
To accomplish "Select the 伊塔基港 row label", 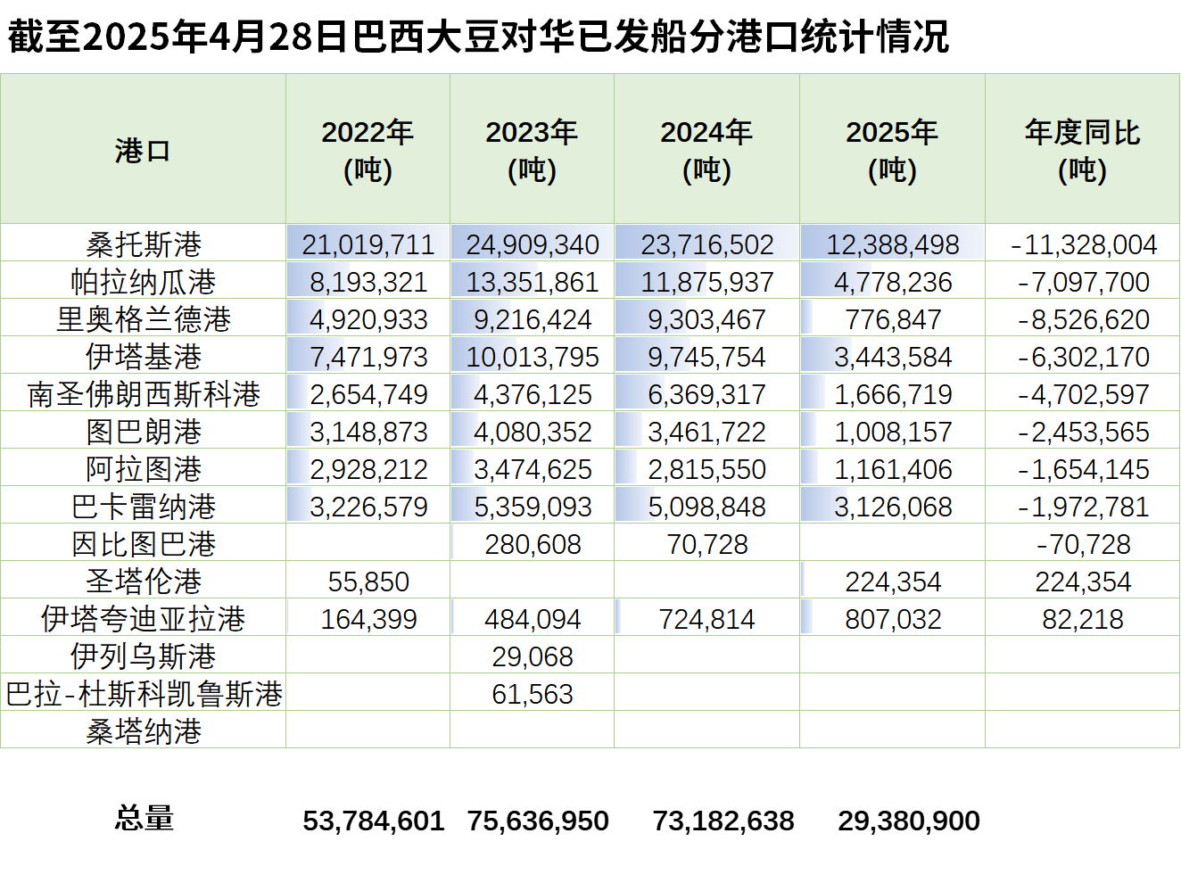I will (143, 356).
